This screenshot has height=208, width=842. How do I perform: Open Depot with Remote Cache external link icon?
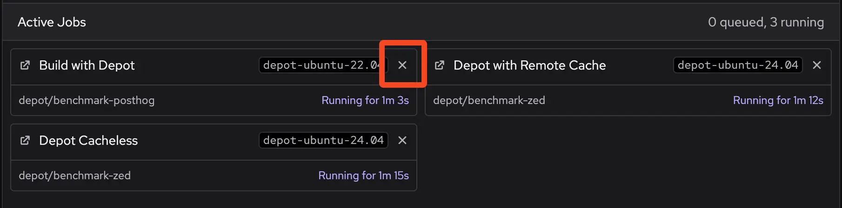tap(440, 65)
